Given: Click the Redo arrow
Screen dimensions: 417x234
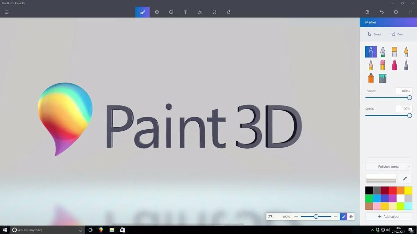Looking at the screenshot, I should coord(410,12).
